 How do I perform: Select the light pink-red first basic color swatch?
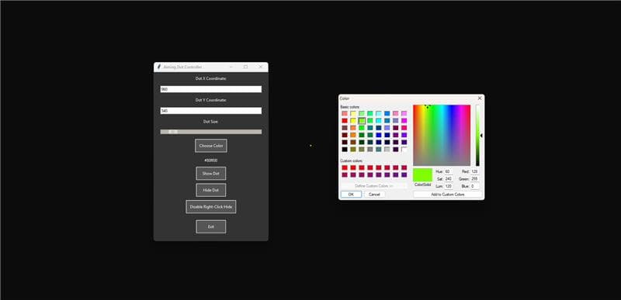coord(345,113)
